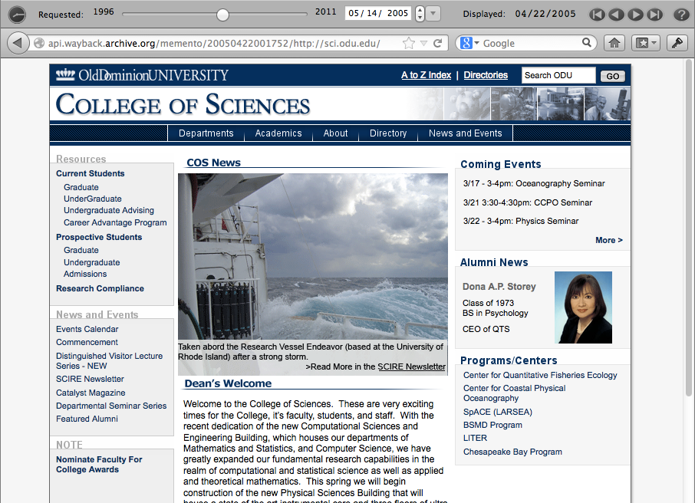Viewport: 695px width, 503px height.
Task: Open the LITER link
Action: (x=475, y=438)
